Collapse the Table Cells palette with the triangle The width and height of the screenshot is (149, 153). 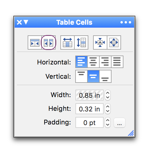tap(26, 22)
